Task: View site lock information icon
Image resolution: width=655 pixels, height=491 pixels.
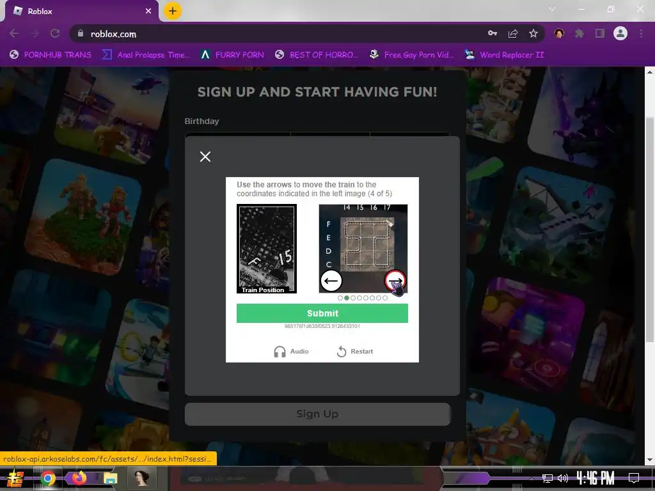Action: click(x=80, y=33)
